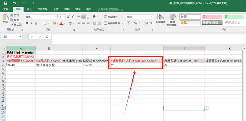Screen dimensions: 246x121
Task: Apply comma style number format
Action: (x=140, y=23)
